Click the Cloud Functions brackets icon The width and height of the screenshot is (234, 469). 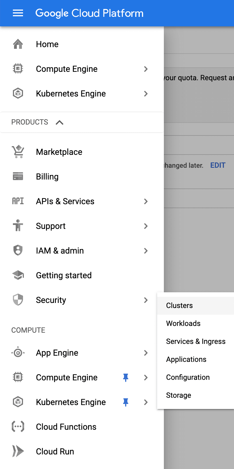[18, 427]
